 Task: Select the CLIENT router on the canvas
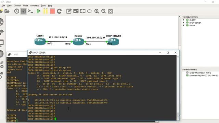click(40, 41)
